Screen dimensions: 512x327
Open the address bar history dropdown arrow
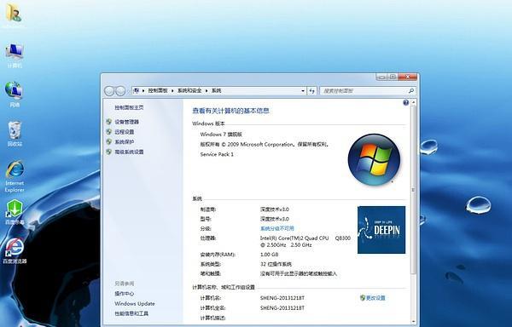[x=303, y=91]
